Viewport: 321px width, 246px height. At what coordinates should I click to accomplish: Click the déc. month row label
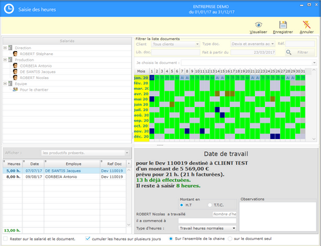pyautogui.click(x=141, y=136)
